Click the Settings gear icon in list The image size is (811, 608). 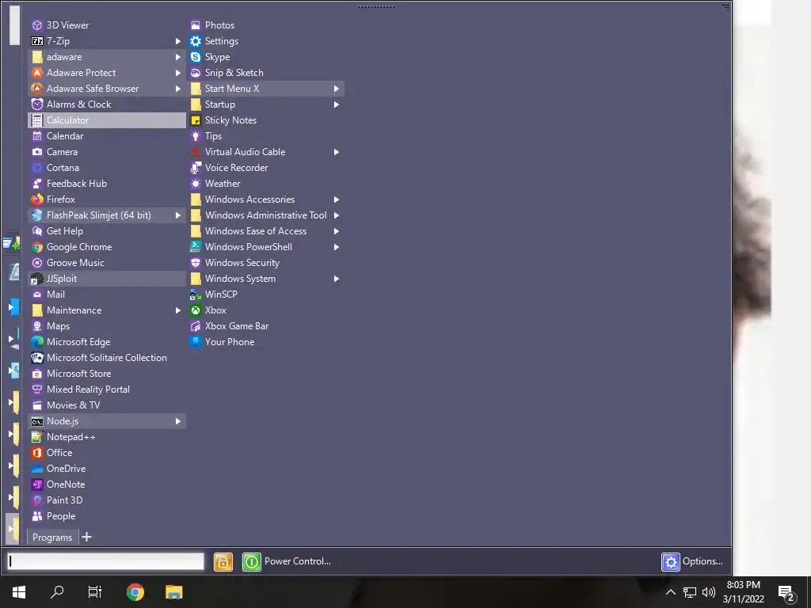(196, 41)
